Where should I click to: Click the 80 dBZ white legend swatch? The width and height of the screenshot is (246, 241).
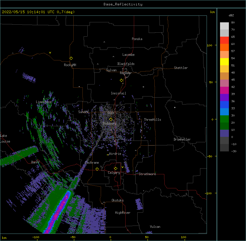tap(224, 26)
